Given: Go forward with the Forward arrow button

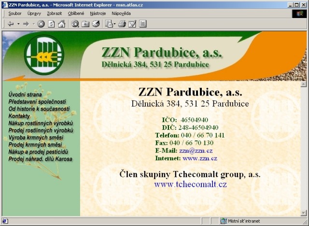Looking at the screenshot, I should tap(26, 24).
